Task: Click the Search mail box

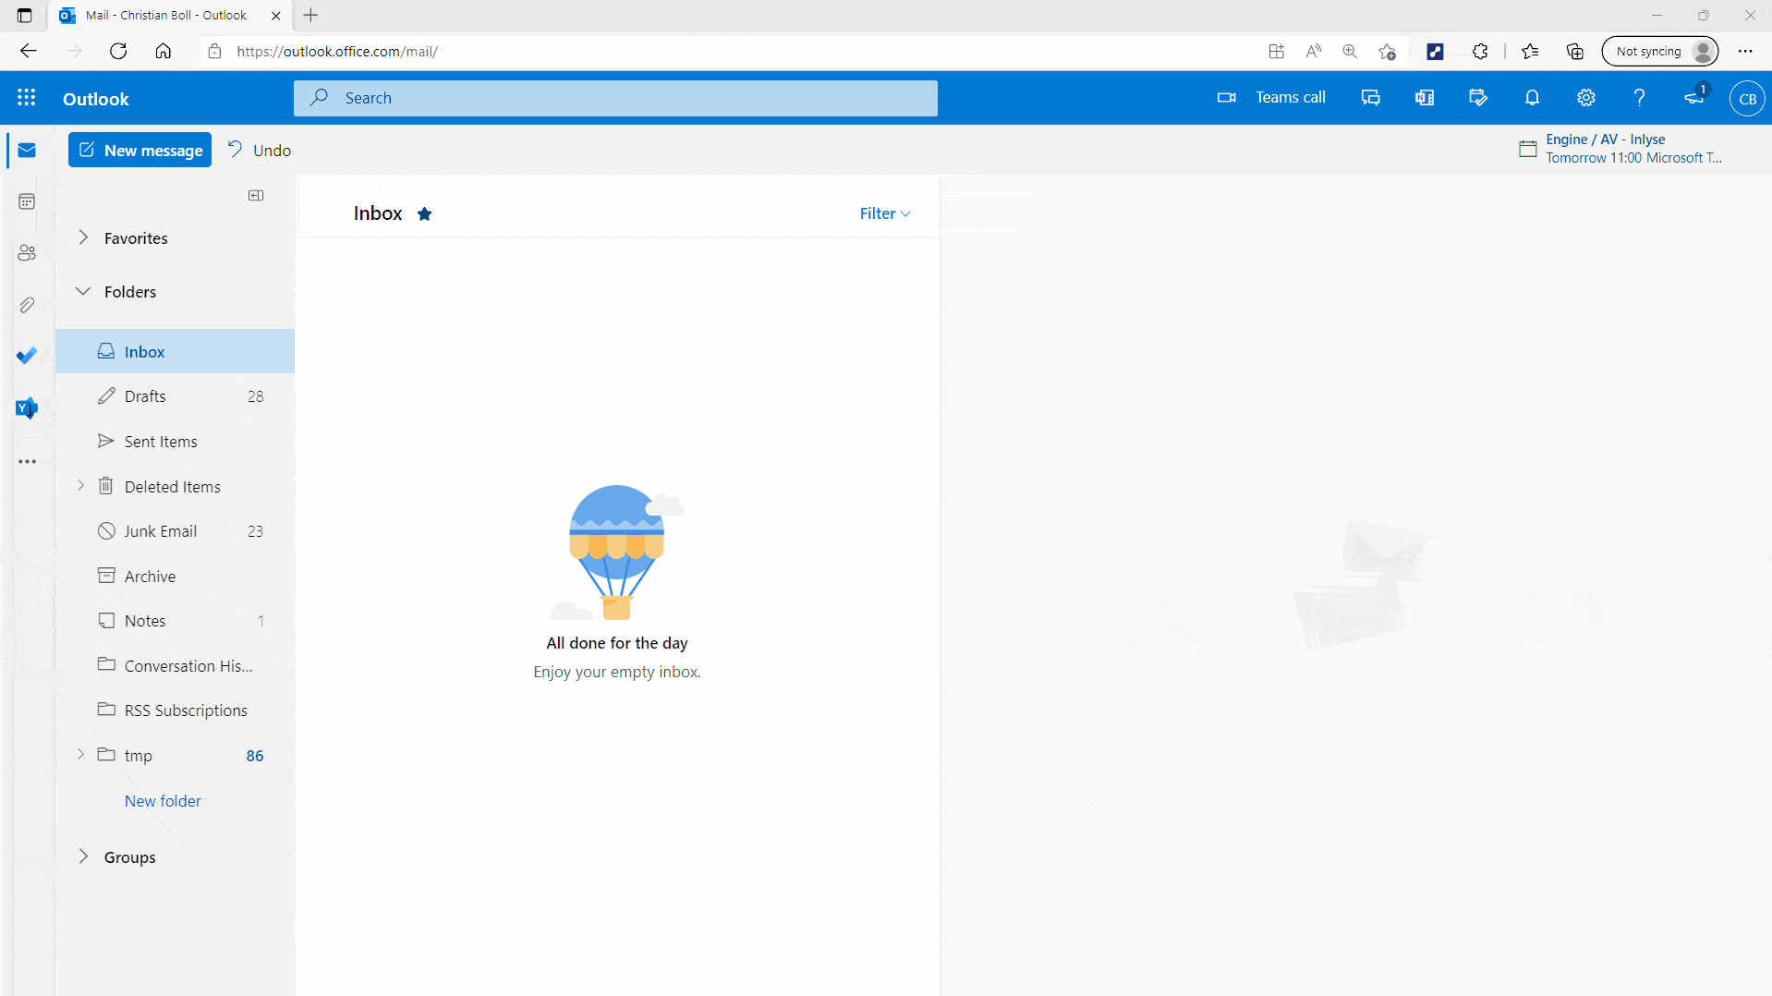Action: (615, 98)
